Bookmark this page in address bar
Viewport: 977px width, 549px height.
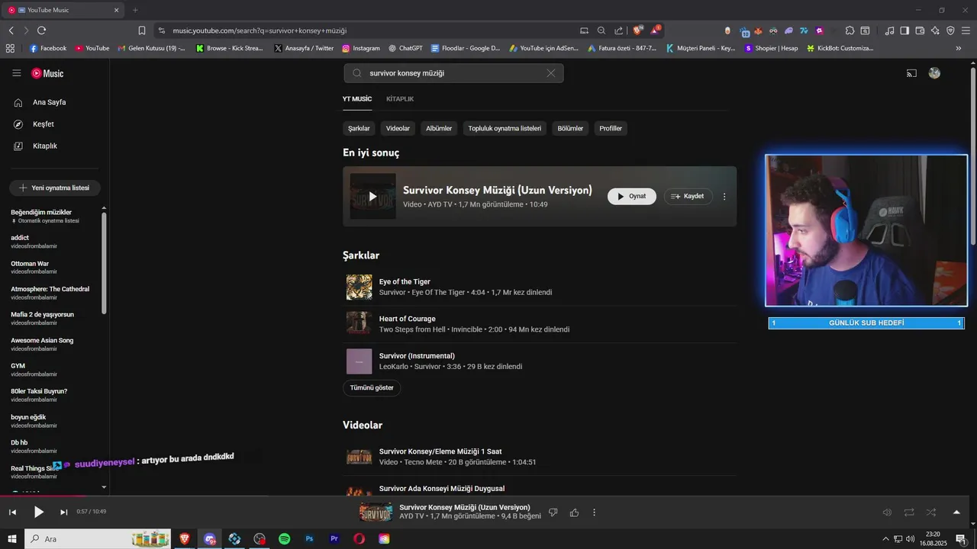point(142,30)
